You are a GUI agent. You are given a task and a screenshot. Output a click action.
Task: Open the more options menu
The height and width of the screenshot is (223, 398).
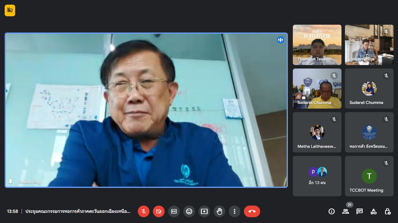point(235,211)
